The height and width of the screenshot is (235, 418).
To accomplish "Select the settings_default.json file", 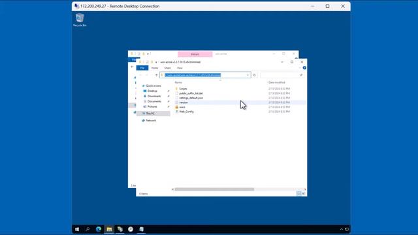I will (x=191, y=98).
